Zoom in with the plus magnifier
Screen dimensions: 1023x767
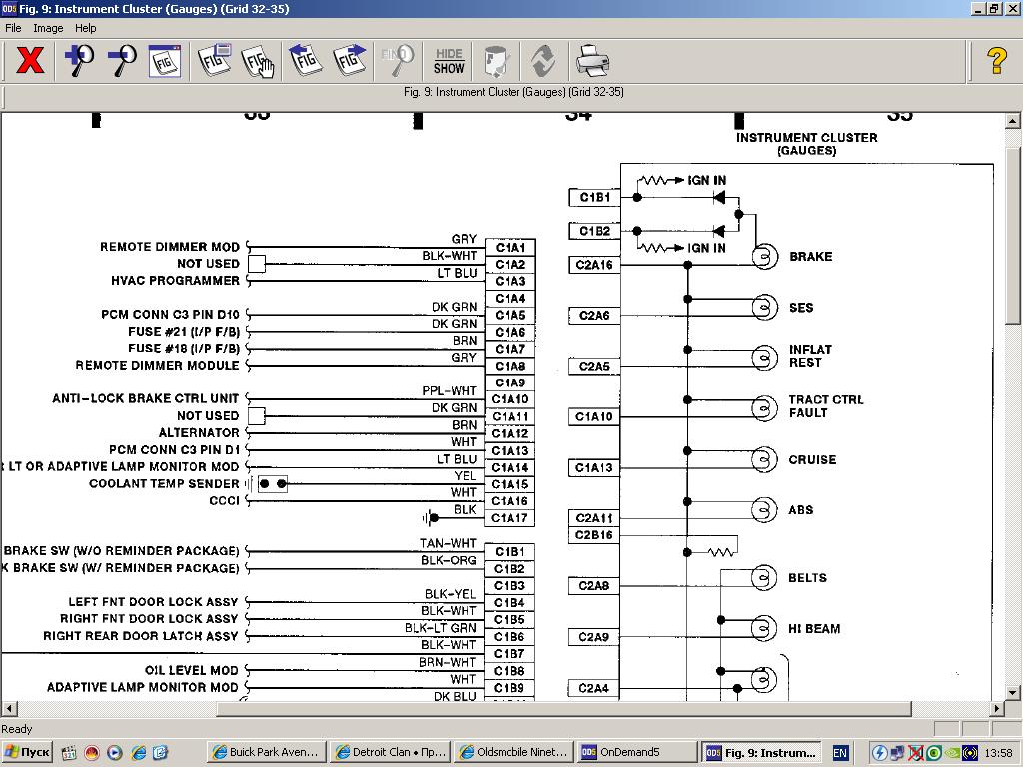pyautogui.click(x=79, y=61)
